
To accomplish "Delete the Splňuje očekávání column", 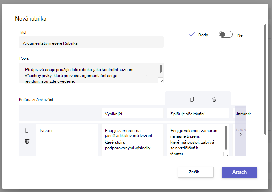I will click(x=214, y=99).
